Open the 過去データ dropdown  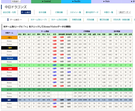(x=125, y=12)
